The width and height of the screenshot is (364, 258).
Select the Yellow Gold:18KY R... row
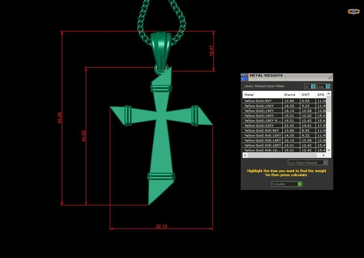[284, 121]
